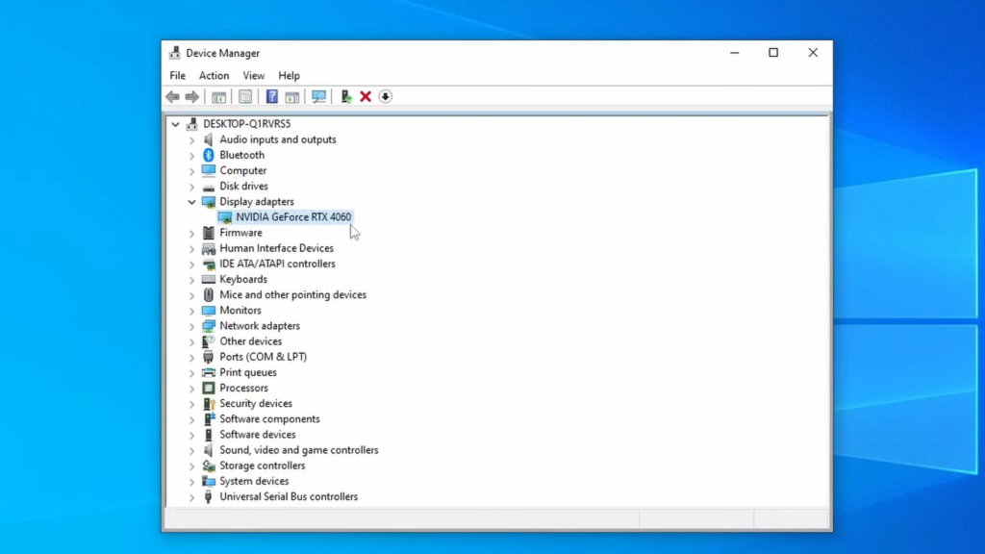Scan for hardware changes via monitor icon
This screenshot has width=985, height=554.
(319, 97)
